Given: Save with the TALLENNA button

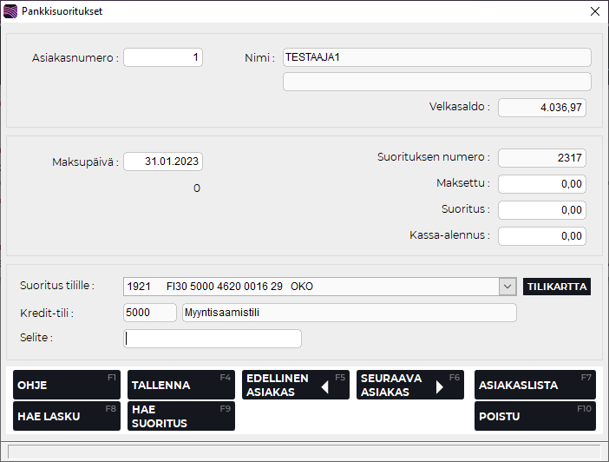Looking at the screenshot, I should 180,385.
